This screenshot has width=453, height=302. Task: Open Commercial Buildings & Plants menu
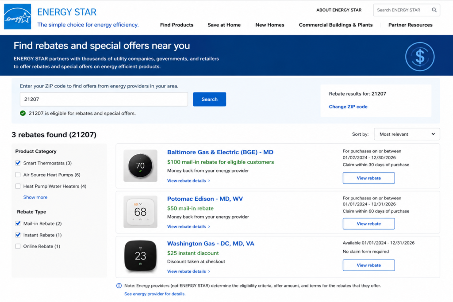336,25
